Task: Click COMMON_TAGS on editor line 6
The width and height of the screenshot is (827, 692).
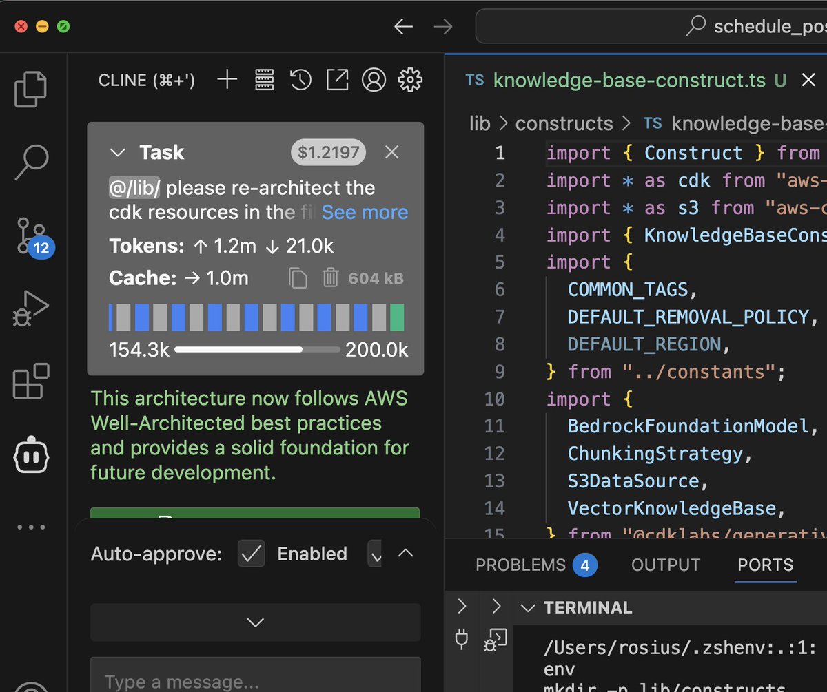Action: point(627,290)
